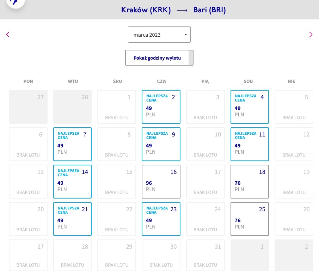Select Saturday March 11 flight
This screenshot has width=319, height=274.
pos(250,144)
